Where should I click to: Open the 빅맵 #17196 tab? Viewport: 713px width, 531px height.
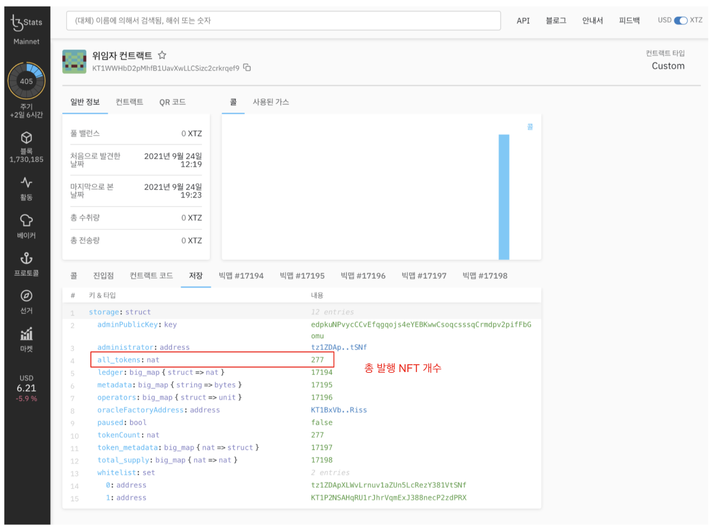tap(363, 276)
